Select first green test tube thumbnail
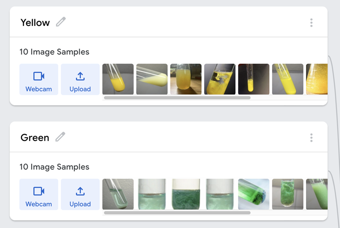Viewport: 340px width, 228px height. (x=118, y=194)
